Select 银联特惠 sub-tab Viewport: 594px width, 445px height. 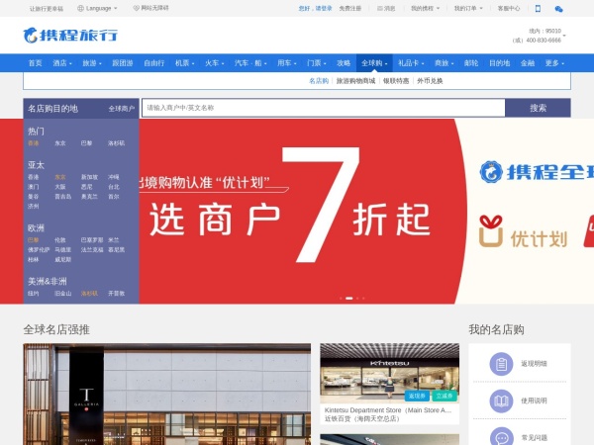click(396, 81)
